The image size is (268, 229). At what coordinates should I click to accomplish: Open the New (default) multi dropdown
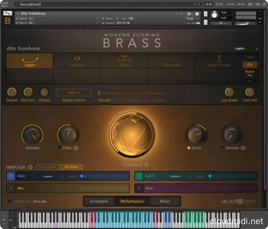[x=17, y=4]
